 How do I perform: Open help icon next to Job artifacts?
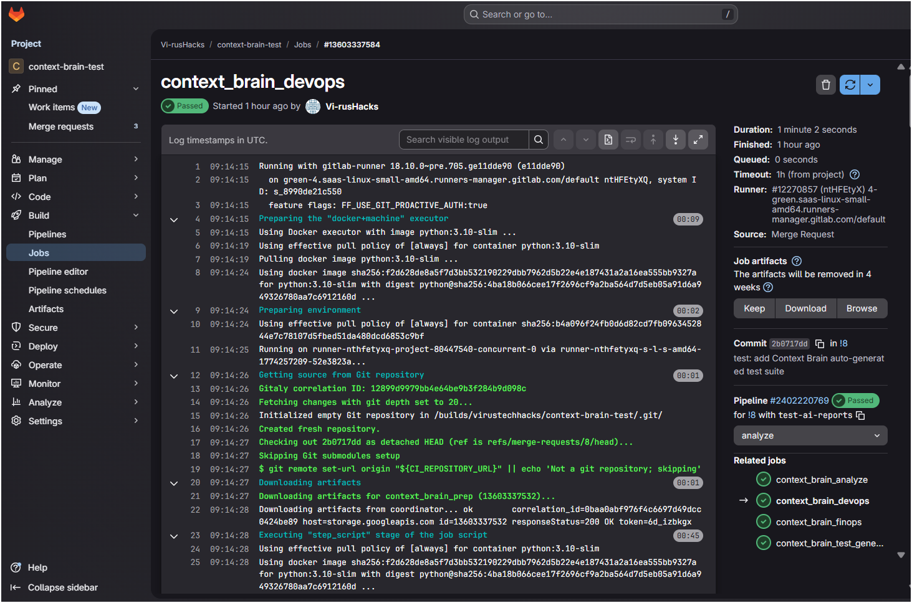(x=797, y=261)
